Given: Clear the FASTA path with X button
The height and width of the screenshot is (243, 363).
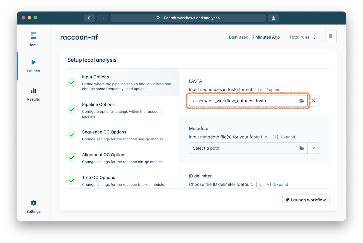Looking at the screenshot, I should point(314,101).
